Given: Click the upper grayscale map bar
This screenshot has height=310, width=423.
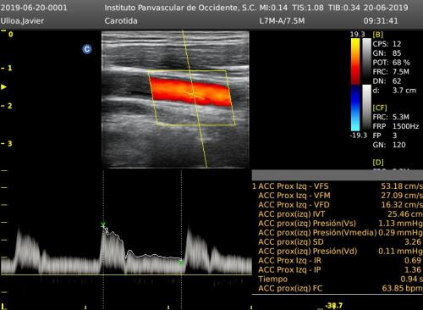Looking at the screenshot, I should click(366, 61).
